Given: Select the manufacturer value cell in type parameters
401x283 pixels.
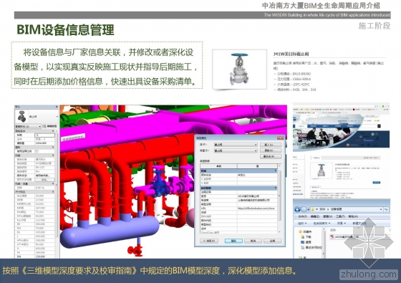Looking at the screenshot, I should (x=257, y=200).
